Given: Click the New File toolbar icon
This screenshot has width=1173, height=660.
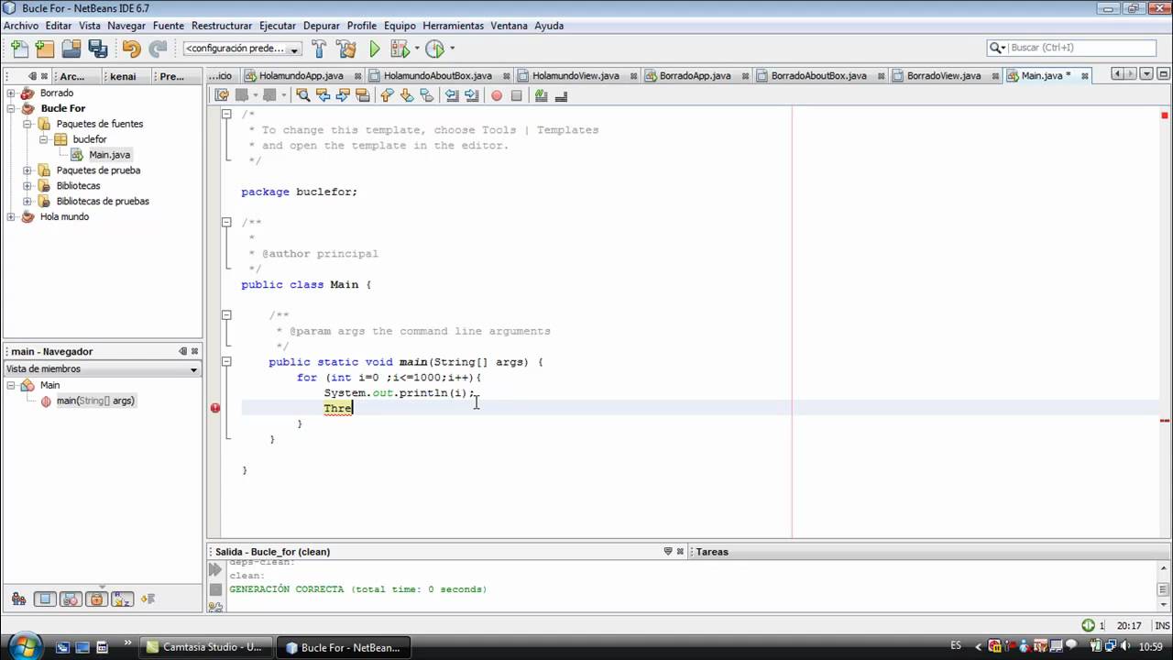Looking at the screenshot, I should pos(19,49).
